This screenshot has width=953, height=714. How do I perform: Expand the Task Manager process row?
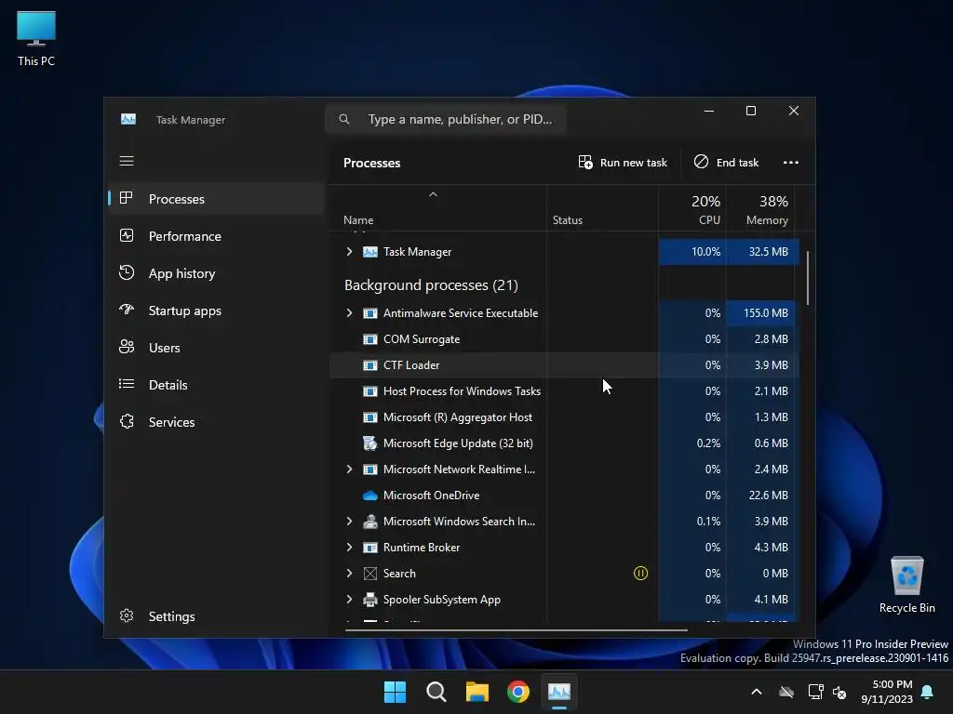point(350,251)
